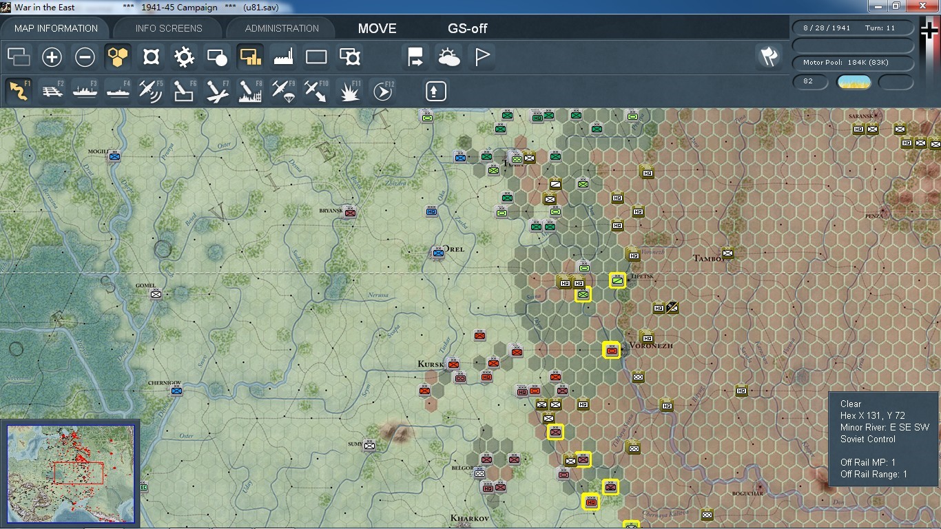Select the F4 amphibious ship icon
This screenshot has width=941, height=529.
pos(118,91)
